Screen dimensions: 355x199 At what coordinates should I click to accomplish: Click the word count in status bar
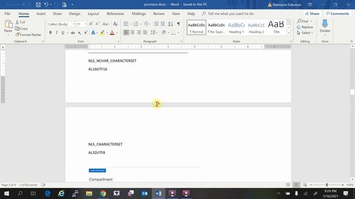(x=28, y=185)
